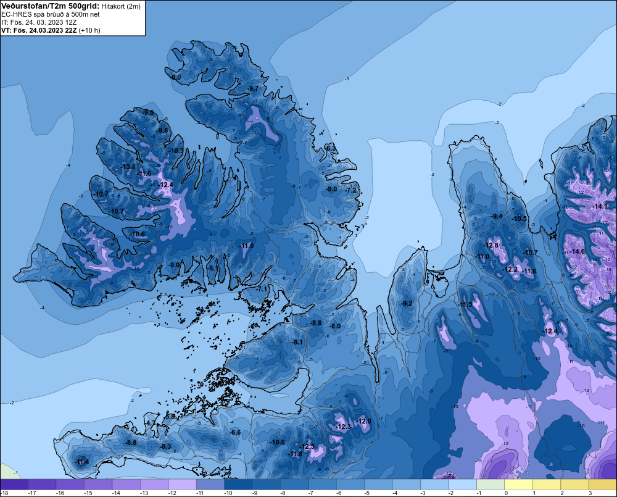
Task: Select legend swatch between -12 and -11
Action: 182,484
